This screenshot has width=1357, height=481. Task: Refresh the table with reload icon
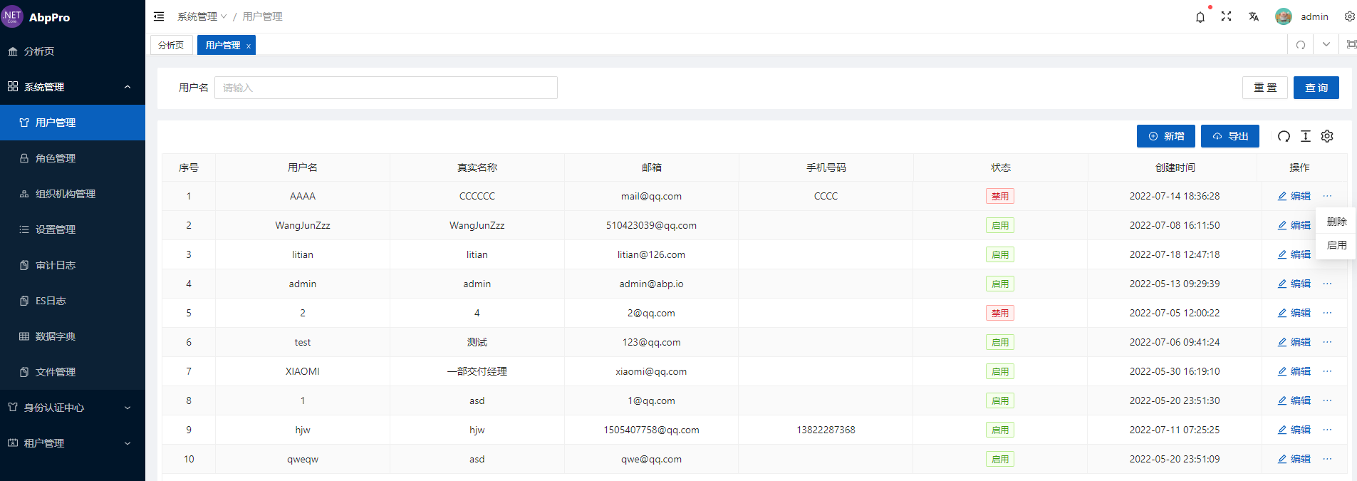(x=1284, y=136)
